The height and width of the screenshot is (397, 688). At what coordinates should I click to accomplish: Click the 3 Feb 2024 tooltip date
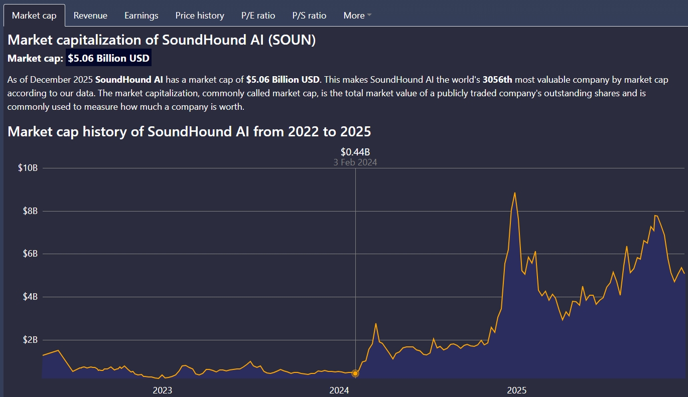click(355, 162)
